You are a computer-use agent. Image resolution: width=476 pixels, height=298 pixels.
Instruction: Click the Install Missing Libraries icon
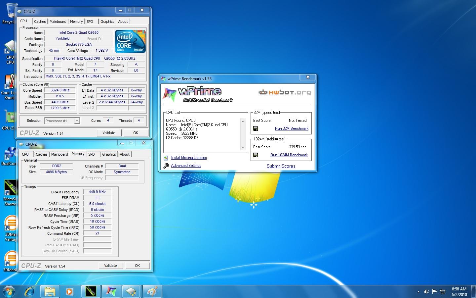pos(166,158)
